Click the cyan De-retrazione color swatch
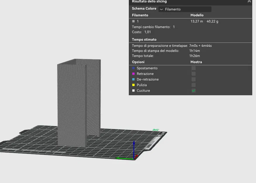Screen dimensions: 256x183 (133, 79)
